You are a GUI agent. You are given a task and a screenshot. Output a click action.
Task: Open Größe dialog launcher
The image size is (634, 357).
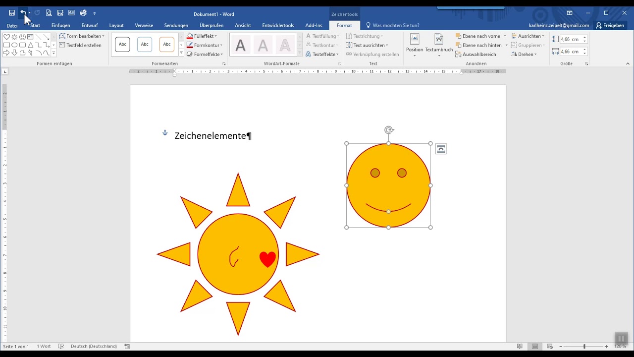click(x=586, y=64)
